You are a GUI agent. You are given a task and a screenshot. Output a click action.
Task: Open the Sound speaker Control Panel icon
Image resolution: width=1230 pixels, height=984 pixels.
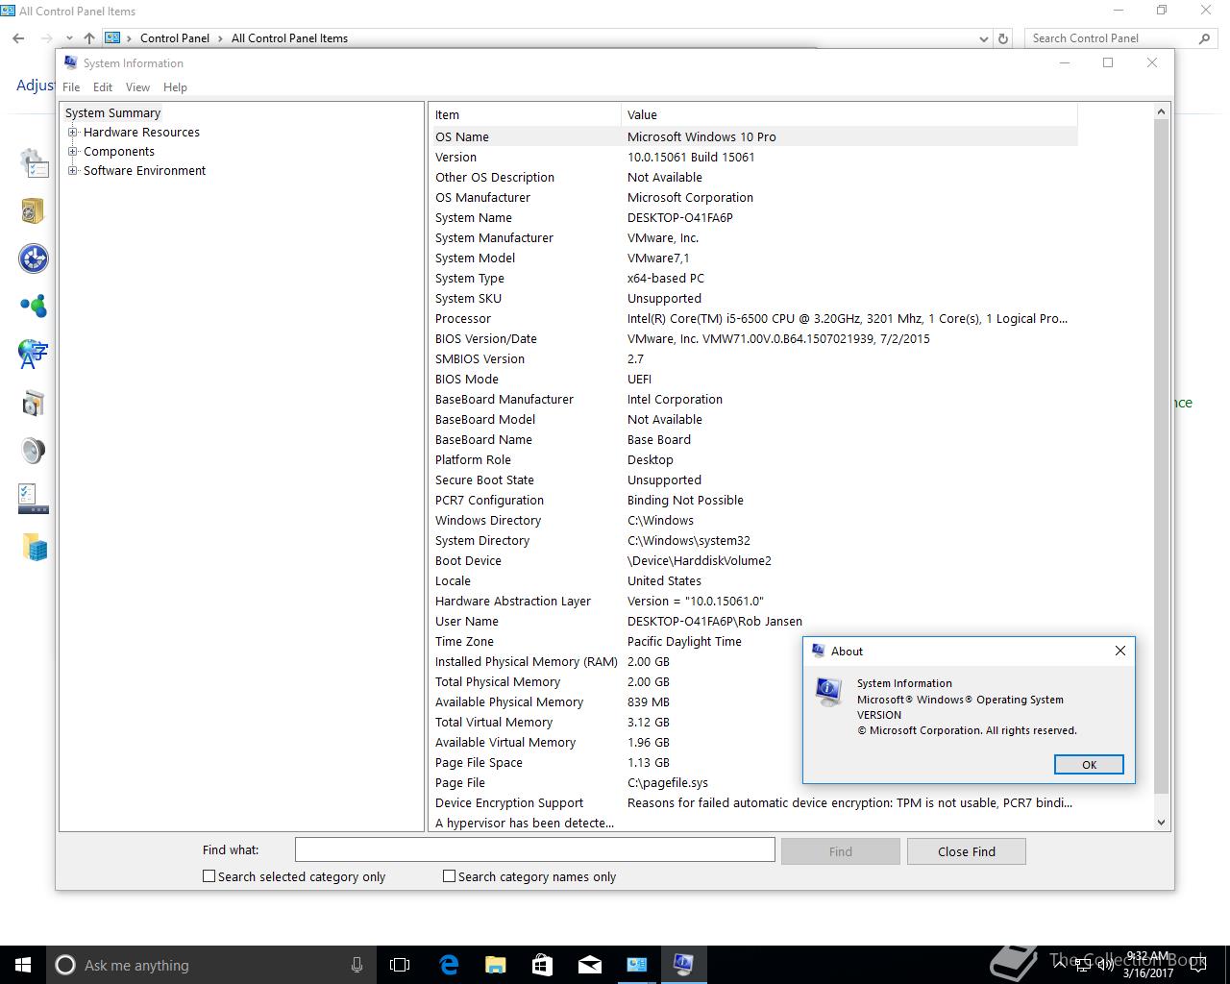(34, 451)
